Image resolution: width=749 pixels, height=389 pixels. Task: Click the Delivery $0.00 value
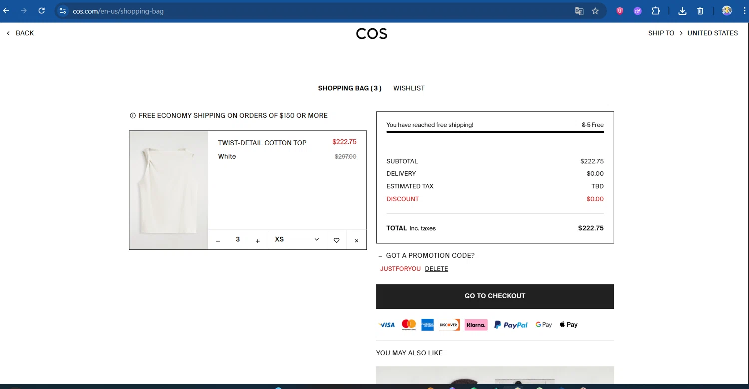click(595, 174)
